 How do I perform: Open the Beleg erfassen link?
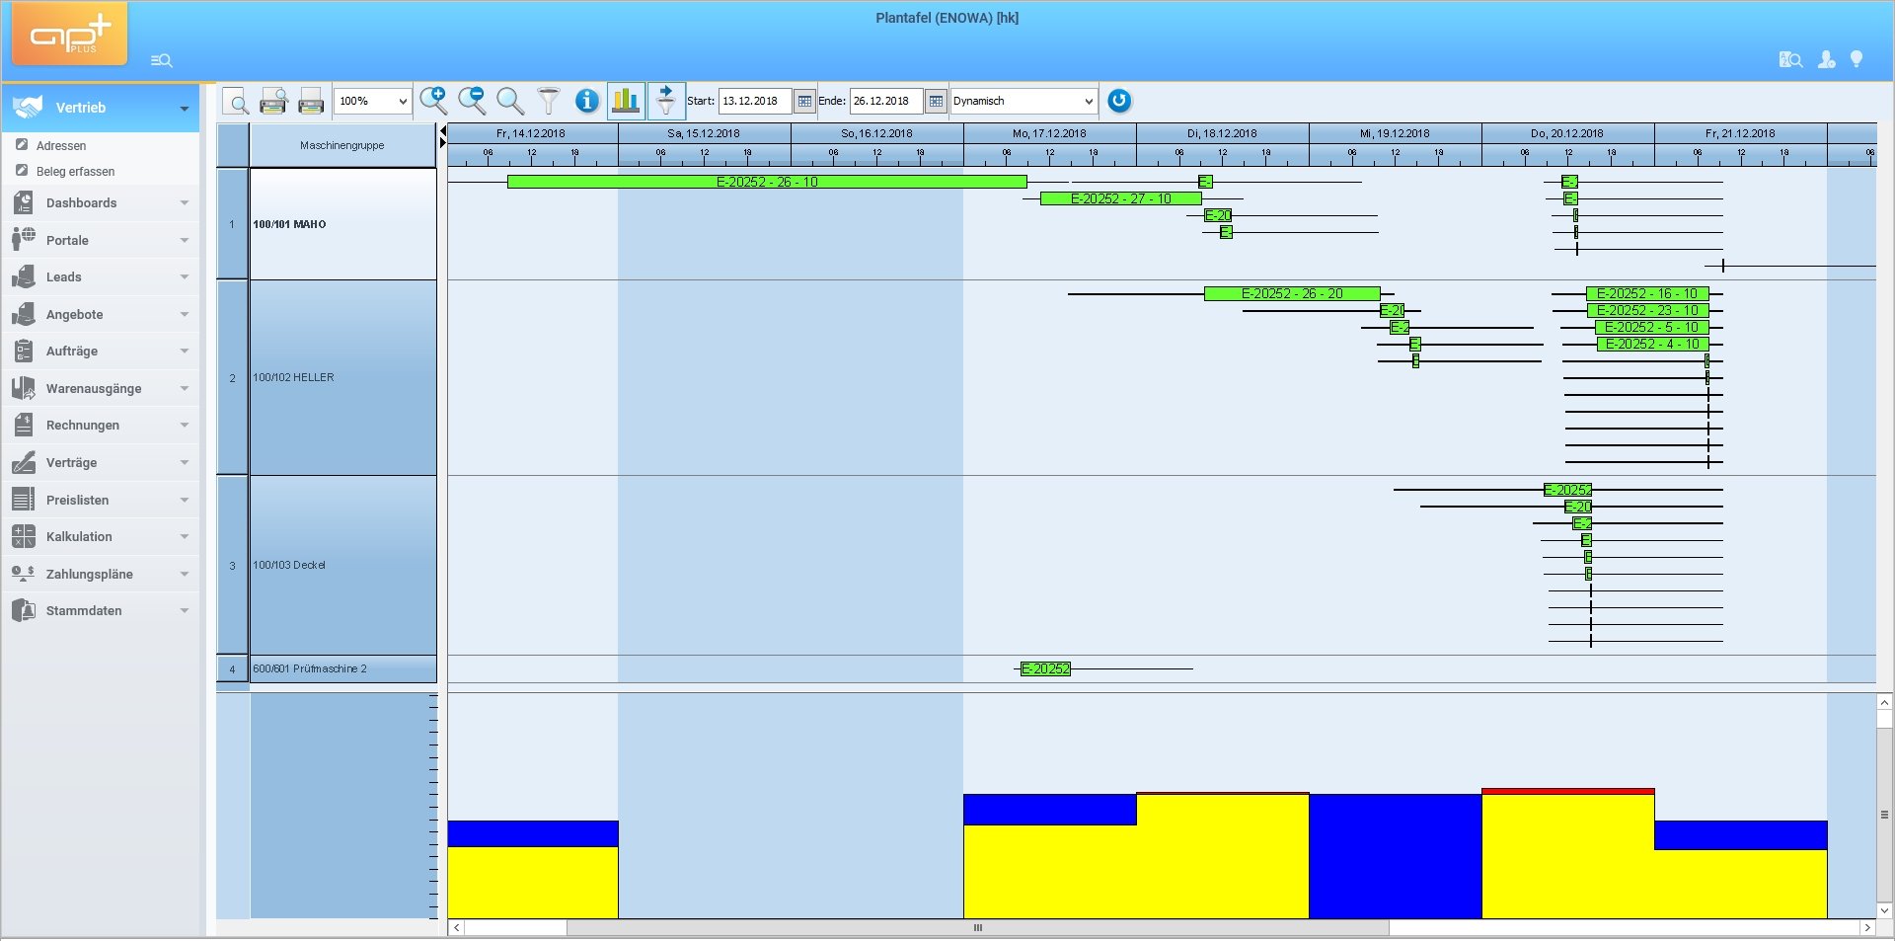[x=75, y=172]
